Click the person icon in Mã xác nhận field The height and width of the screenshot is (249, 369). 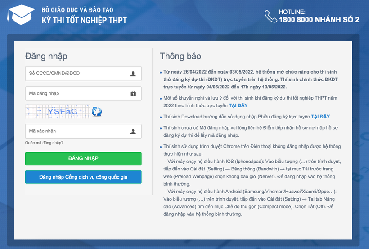(133, 131)
